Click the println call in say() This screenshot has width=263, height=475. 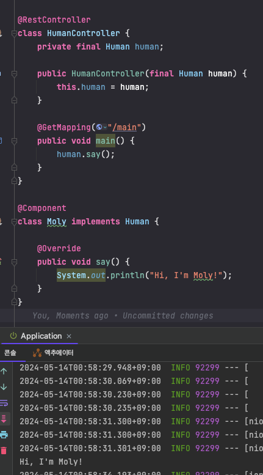[x=128, y=275]
